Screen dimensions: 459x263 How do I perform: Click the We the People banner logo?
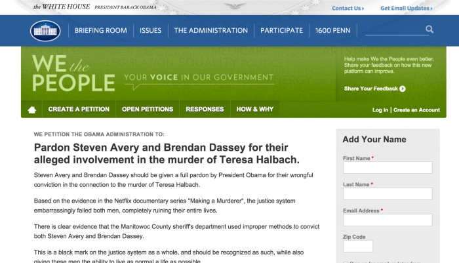(x=73, y=73)
